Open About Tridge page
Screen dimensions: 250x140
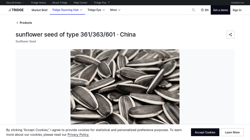pos(60,2)
